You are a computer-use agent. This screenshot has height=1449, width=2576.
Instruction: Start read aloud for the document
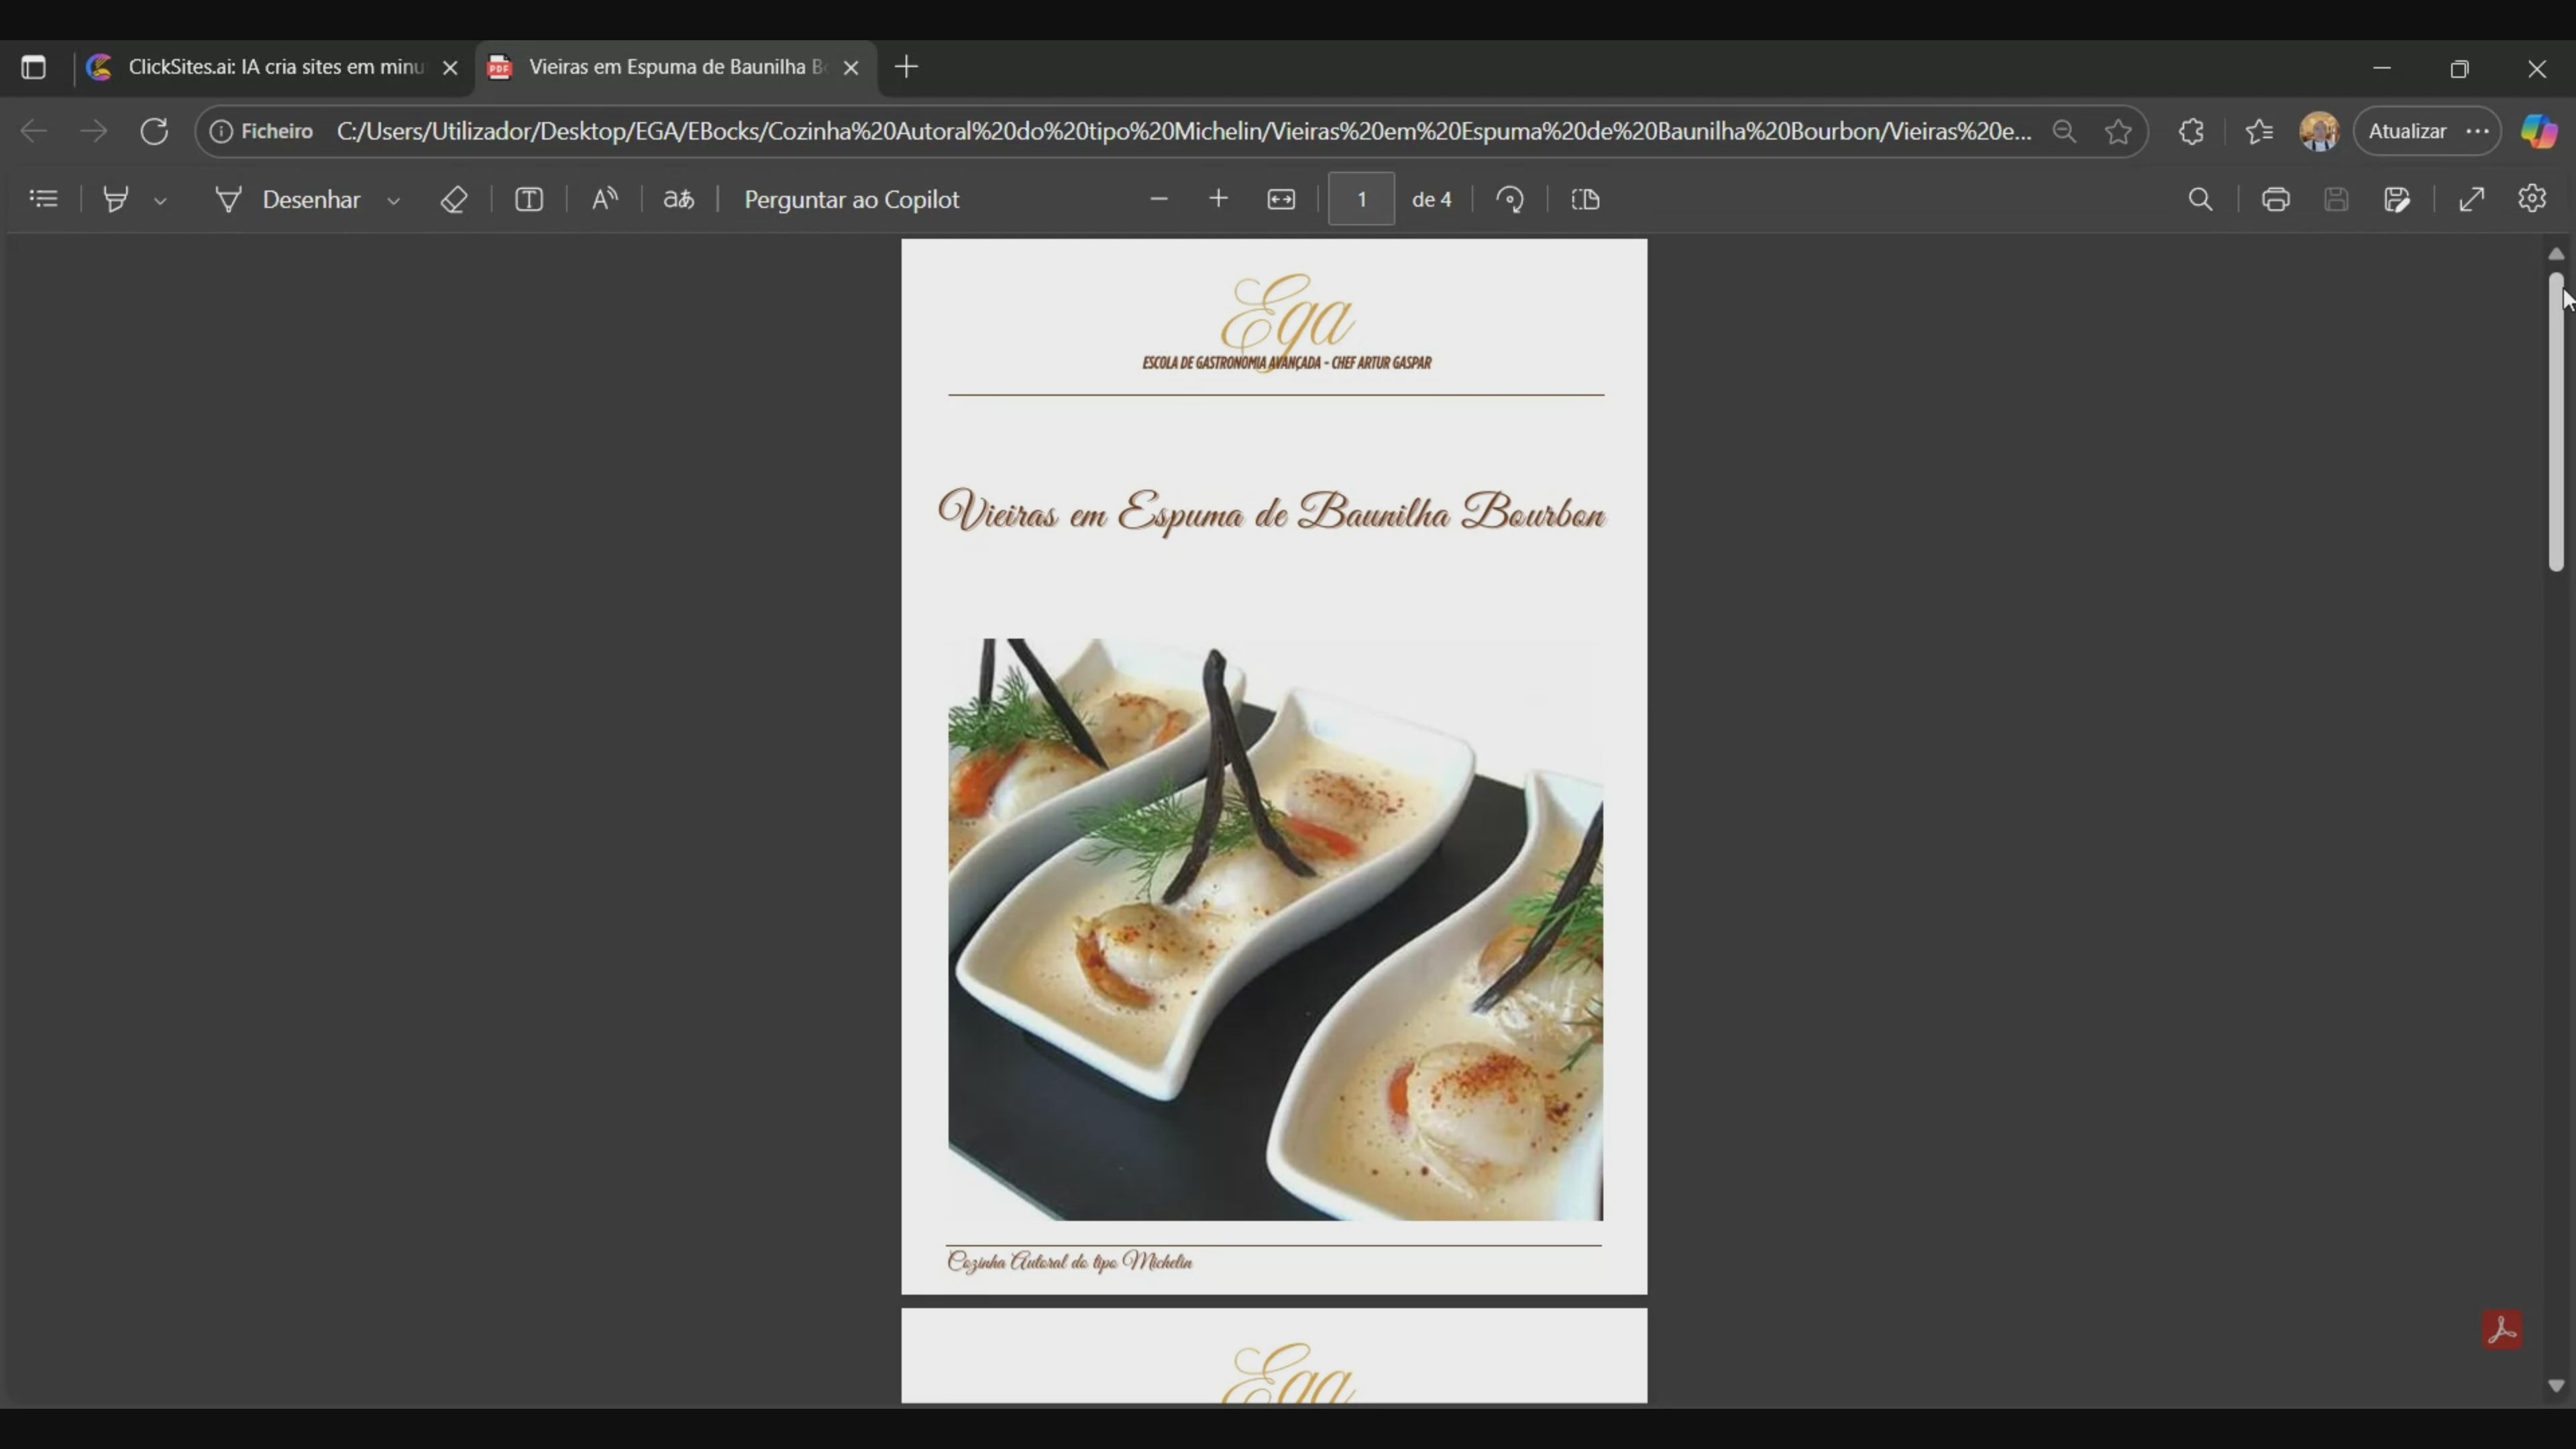[x=604, y=198]
